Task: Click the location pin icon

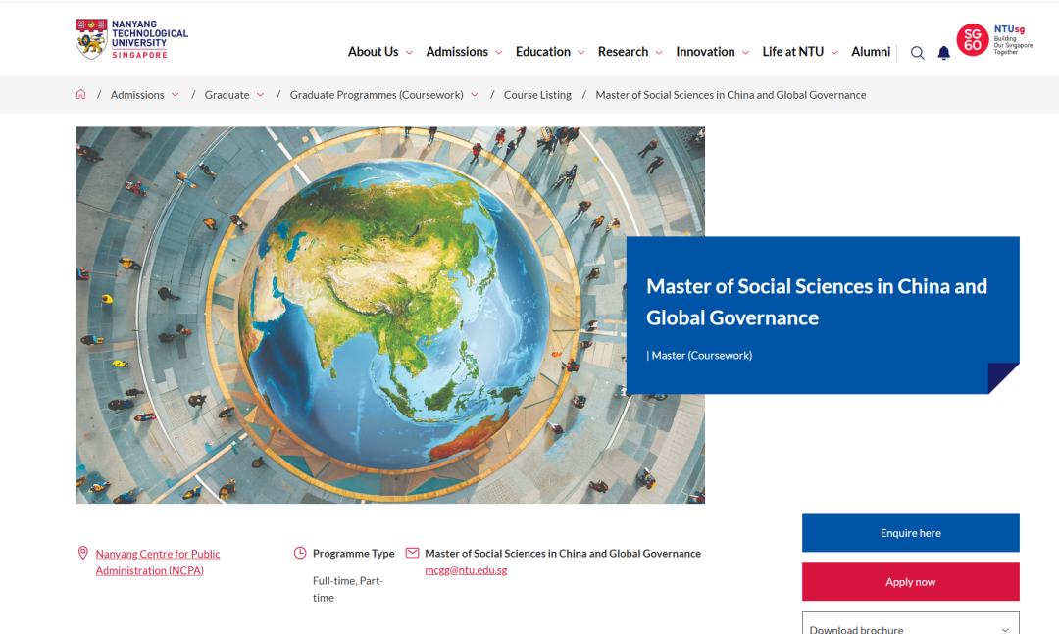Action: tap(82, 554)
